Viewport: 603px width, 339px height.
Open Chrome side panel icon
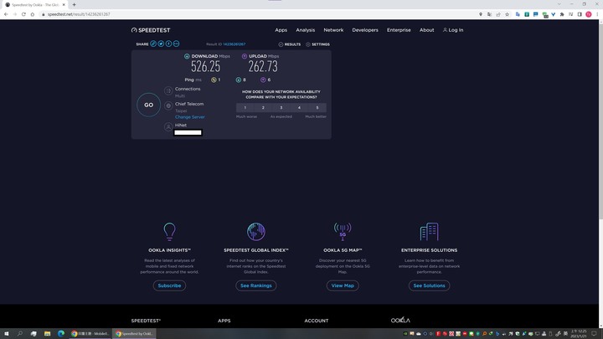click(580, 14)
